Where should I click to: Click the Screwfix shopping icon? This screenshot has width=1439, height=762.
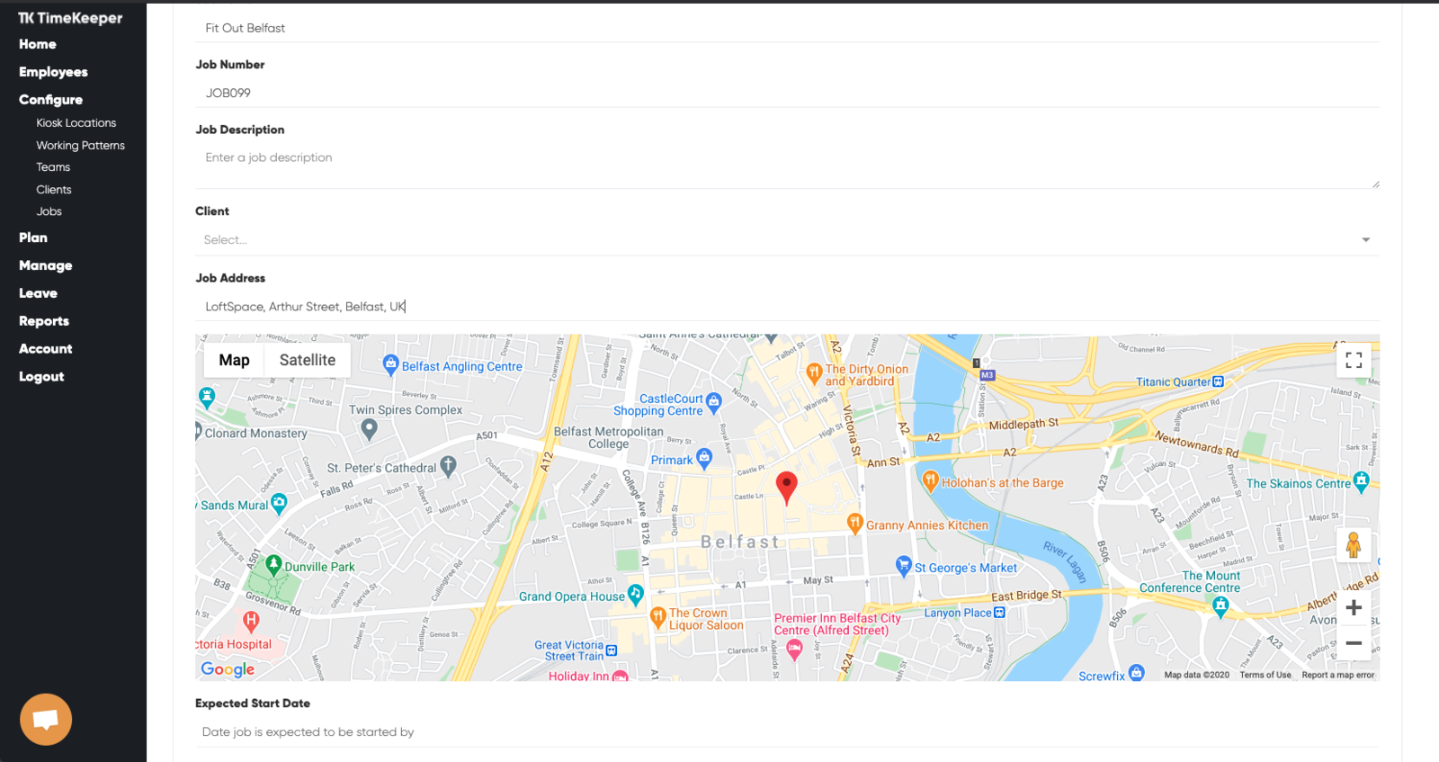[x=1137, y=673]
